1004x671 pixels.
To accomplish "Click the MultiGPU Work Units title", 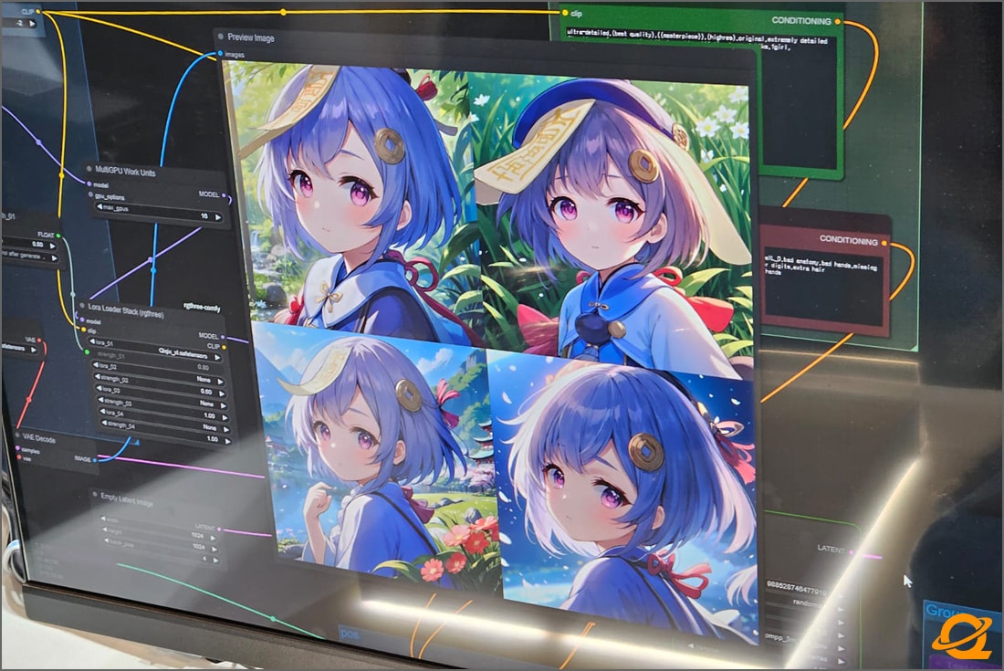I will 126,171.
